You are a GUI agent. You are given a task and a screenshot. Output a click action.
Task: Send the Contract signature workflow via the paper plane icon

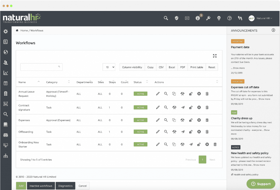click(183, 107)
